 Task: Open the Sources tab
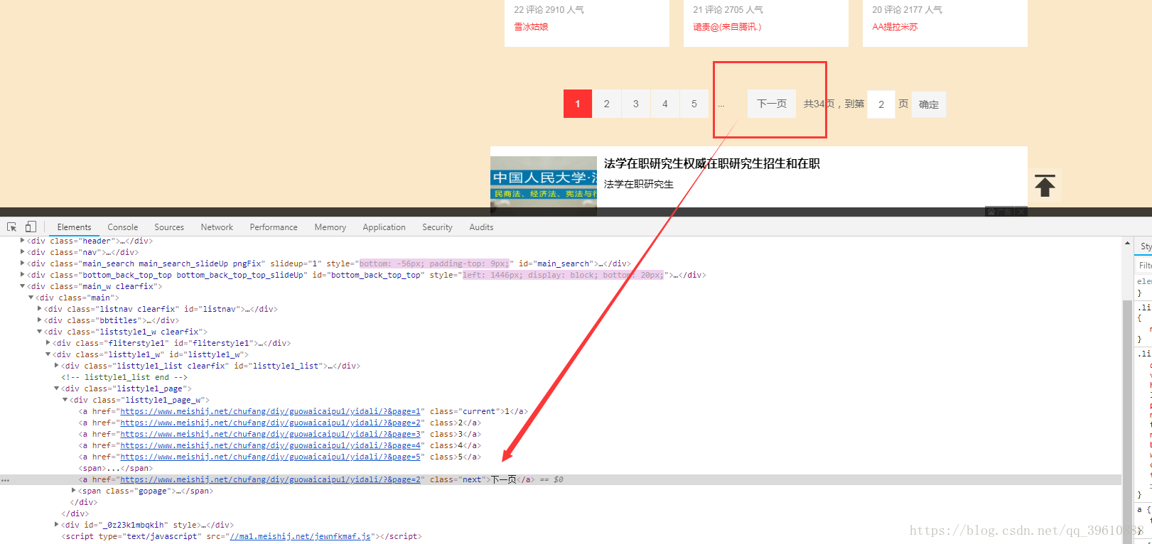[x=169, y=227]
